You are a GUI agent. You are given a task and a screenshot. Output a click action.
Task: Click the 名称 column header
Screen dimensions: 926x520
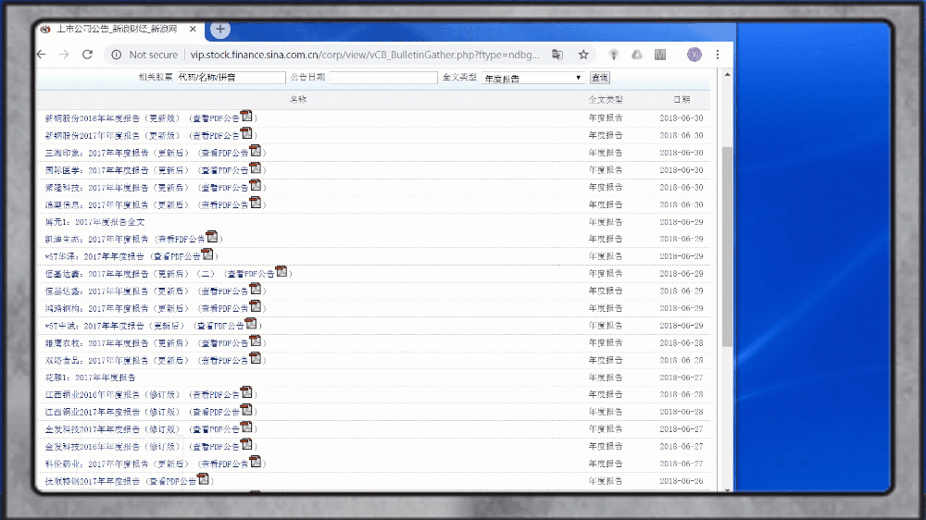[x=298, y=99]
